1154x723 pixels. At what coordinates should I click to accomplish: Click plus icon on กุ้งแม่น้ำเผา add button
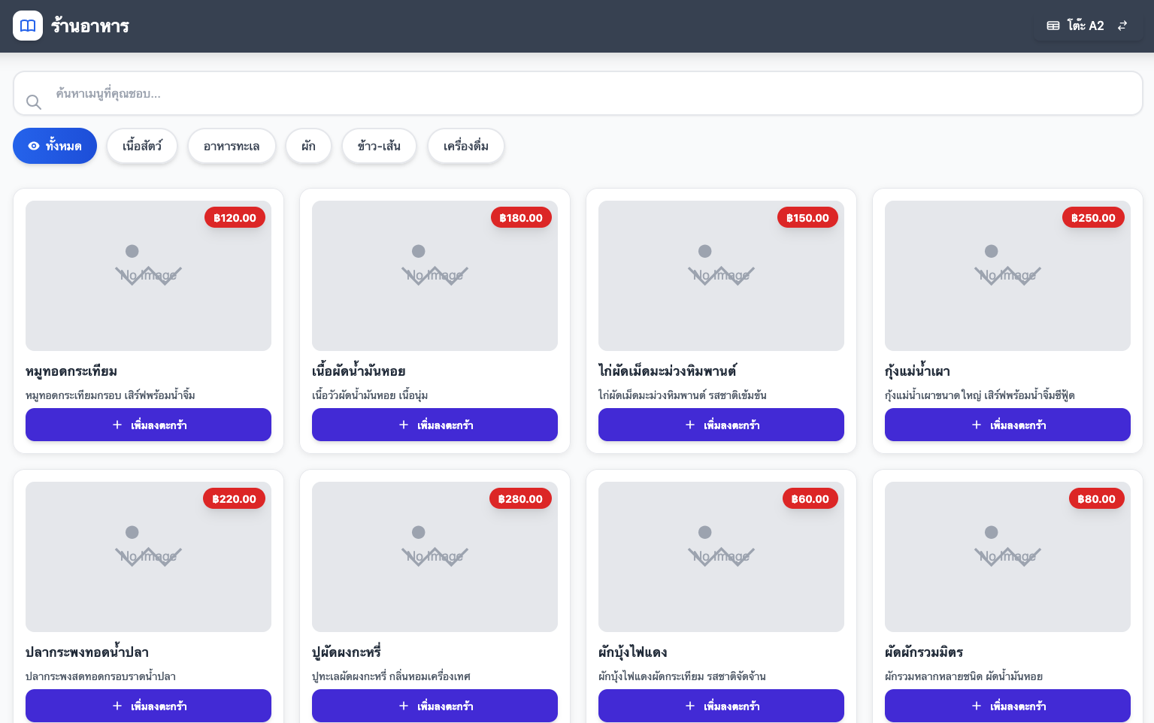click(x=977, y=425)
